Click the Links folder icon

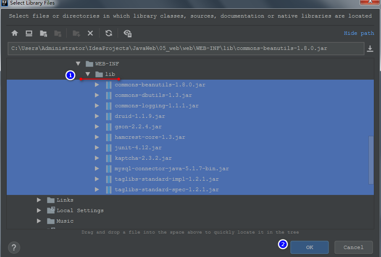[x=50, y=200]
